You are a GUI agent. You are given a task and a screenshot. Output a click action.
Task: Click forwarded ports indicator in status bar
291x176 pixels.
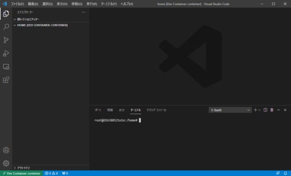click(x=65, y=173)
